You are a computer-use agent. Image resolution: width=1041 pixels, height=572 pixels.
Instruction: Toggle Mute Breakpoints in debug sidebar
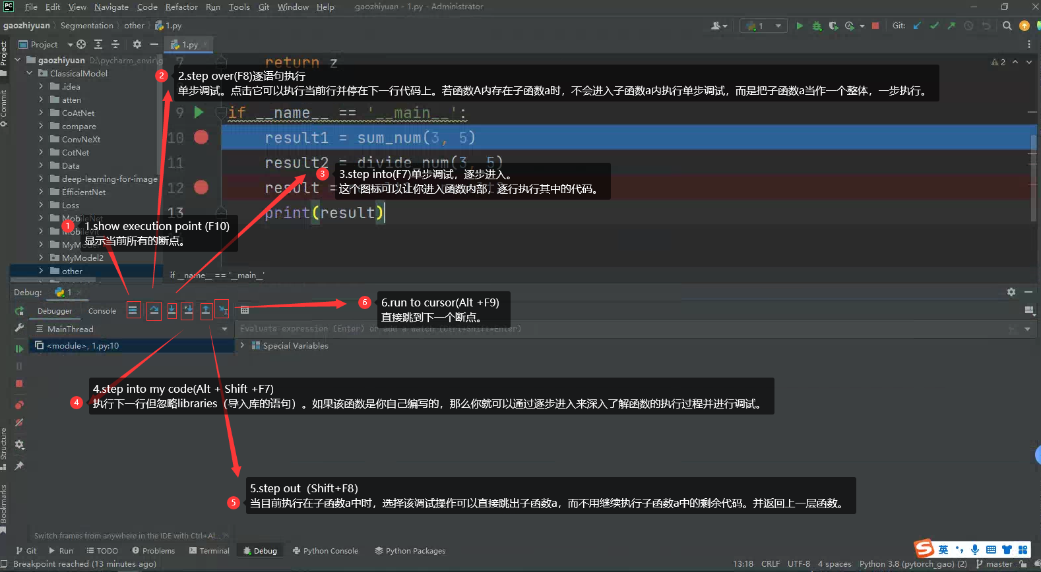coord(19,422)
